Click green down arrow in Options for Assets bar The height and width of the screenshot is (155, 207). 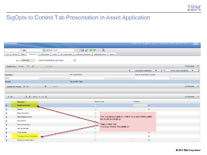click(45, 86)
